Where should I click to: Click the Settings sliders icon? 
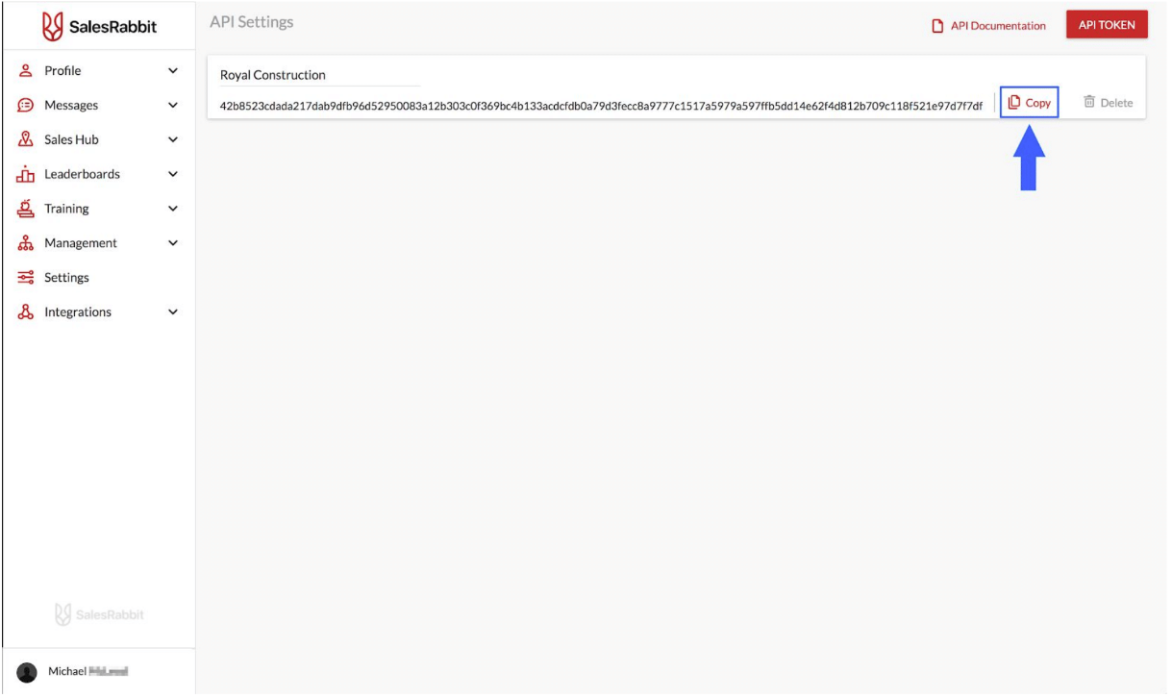pyautogui.click(x=27, y=278)
